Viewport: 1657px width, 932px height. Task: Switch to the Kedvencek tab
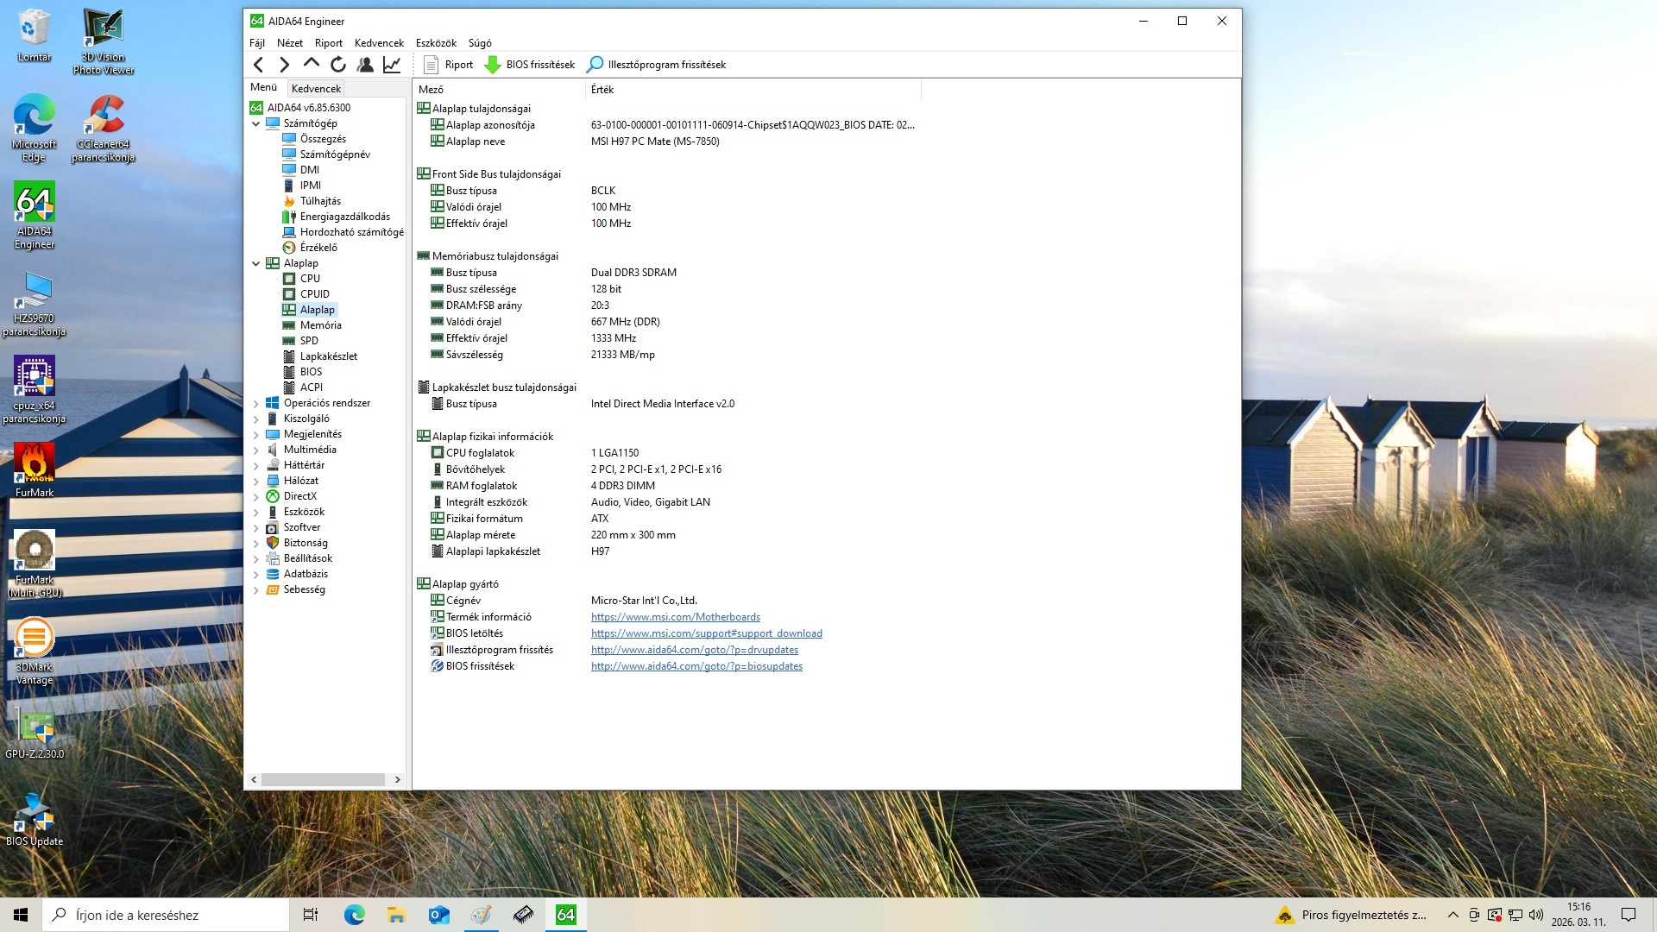pyautogui.click(x=316, y=88)
